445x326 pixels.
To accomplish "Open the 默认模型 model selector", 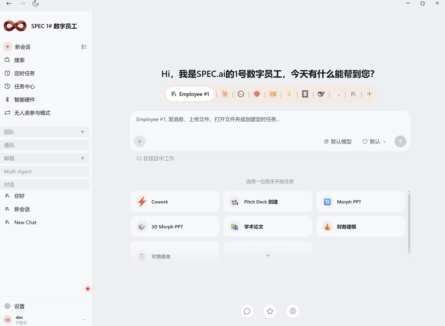I will (337, 142).
